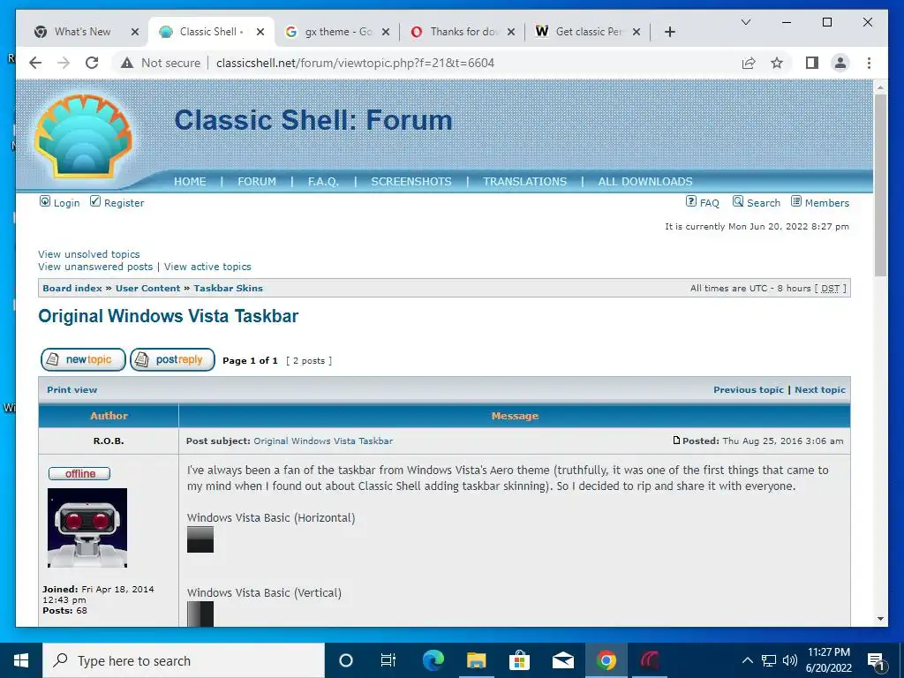The image size is (904, 678).
Task: Open ALL DOWNLOADS in the navigation bar
Action: [x=645, y=181]
